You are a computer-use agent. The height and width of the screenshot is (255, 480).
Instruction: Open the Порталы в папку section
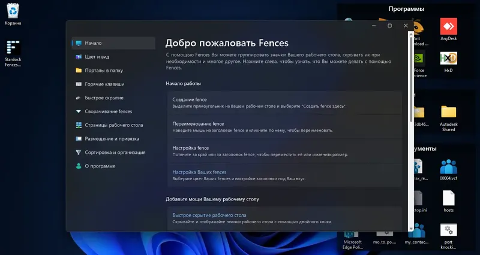[x=113, y=71]
